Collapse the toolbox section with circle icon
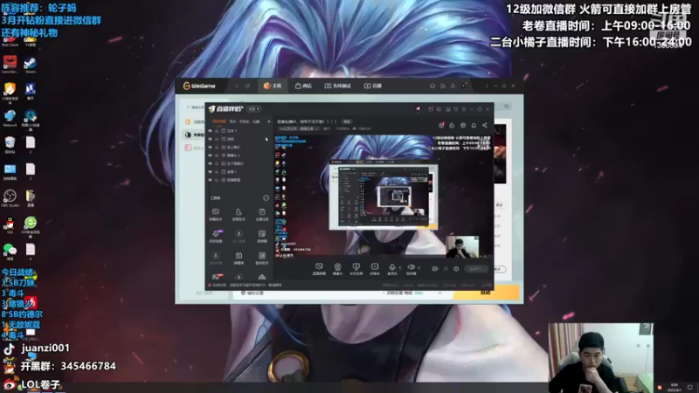The height and width of the screenshot is (393, 699). (266, 198)
